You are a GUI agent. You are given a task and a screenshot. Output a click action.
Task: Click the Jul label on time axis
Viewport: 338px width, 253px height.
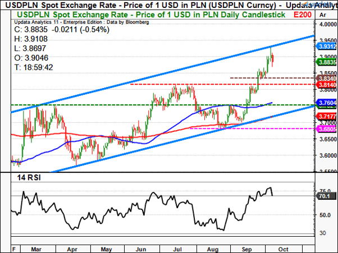click(x=177, y=249)
